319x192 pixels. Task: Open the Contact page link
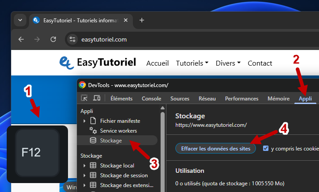260,63
